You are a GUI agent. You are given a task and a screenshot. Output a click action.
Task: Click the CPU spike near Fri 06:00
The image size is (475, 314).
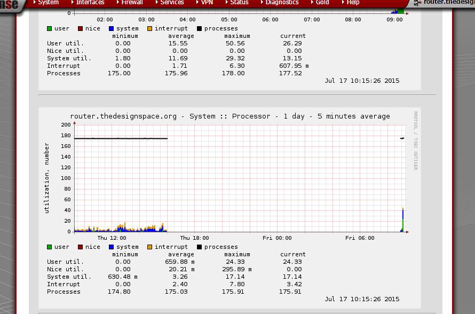click(402, 220)
